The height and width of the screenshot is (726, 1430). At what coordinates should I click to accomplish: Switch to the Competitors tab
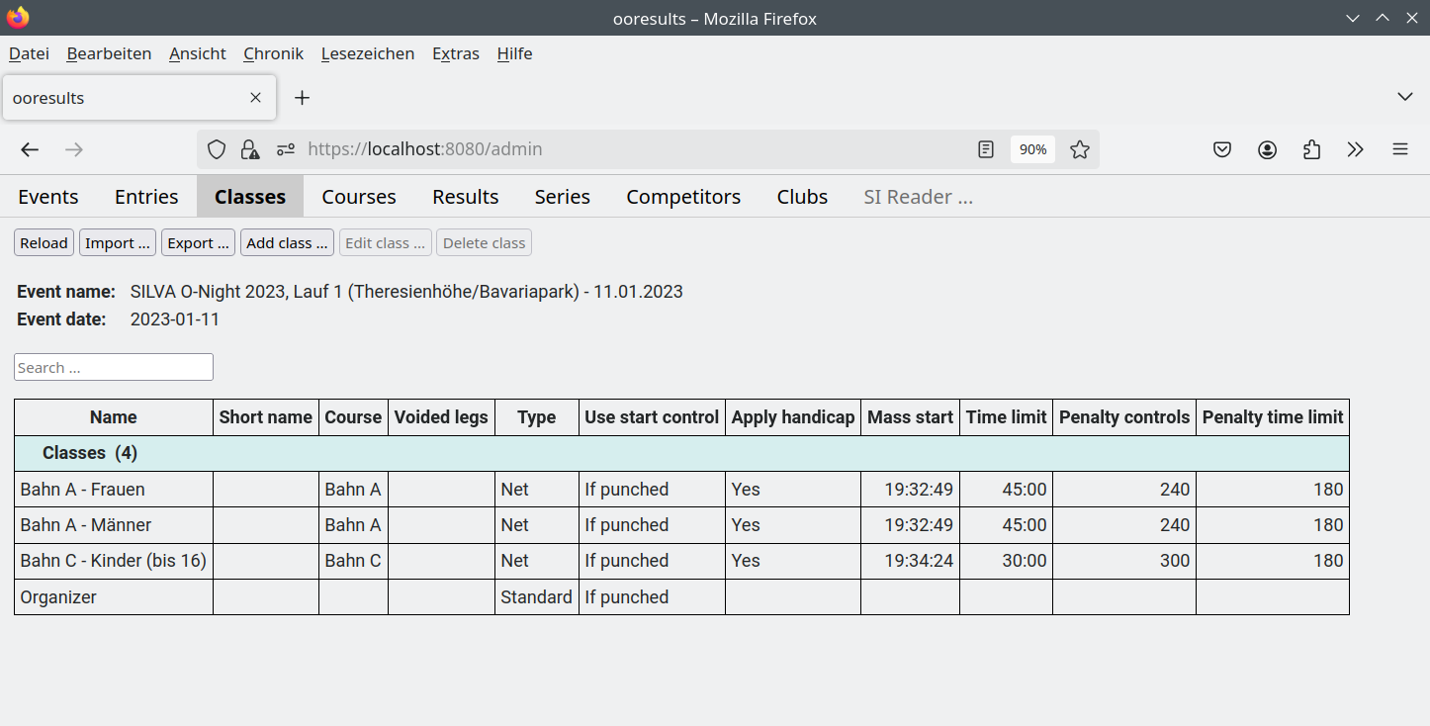(683, 197)
